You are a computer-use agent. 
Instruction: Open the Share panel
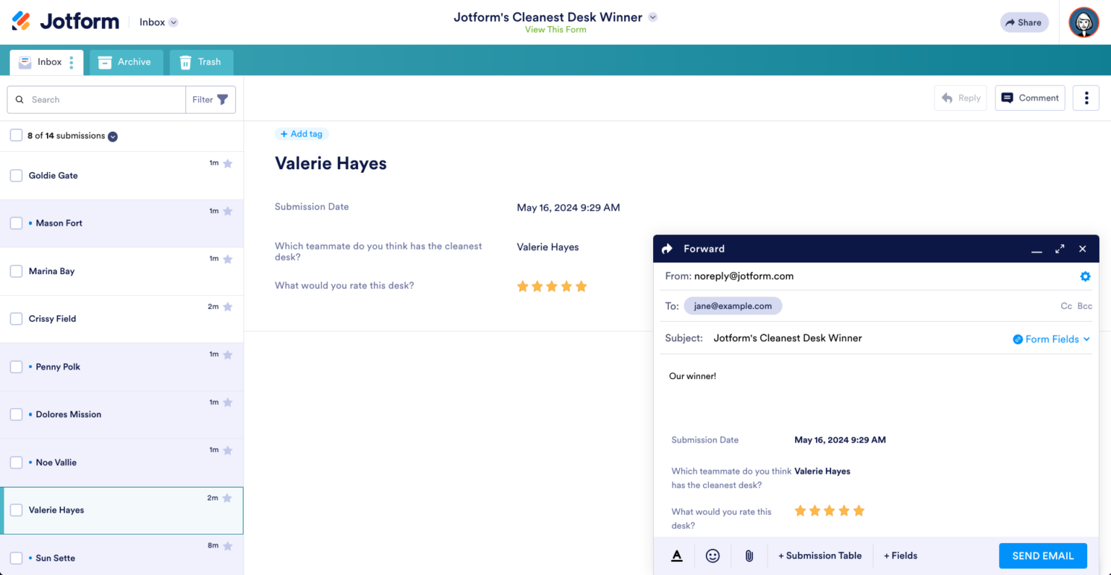pos(1023,22)
